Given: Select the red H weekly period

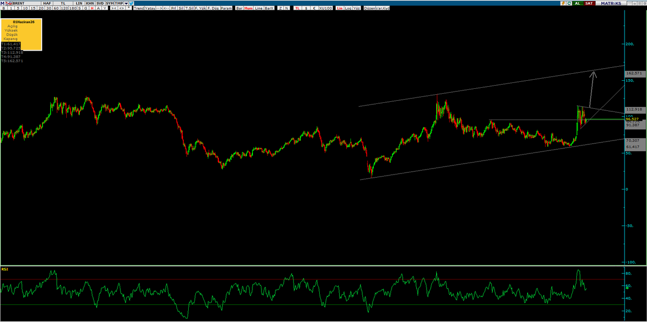Looking at the screenshot, I should coord(92,8).
